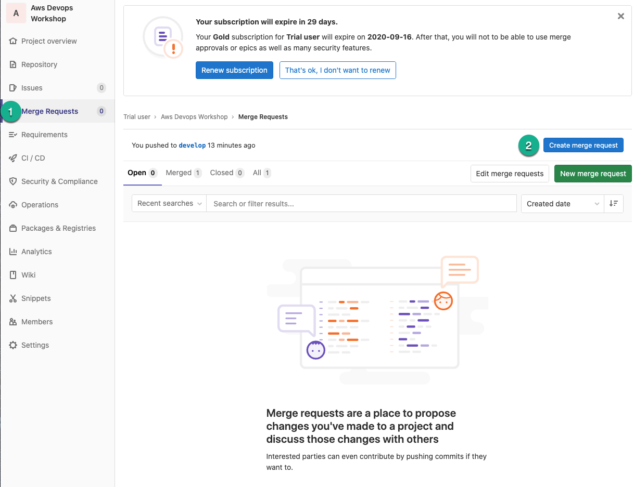Open the develop branch link
Viewport: 634px width, 487px height.
(x=192, y=145)
